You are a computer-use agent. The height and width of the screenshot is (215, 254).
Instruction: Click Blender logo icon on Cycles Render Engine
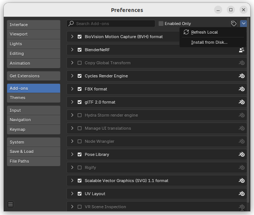pos(242,76)
